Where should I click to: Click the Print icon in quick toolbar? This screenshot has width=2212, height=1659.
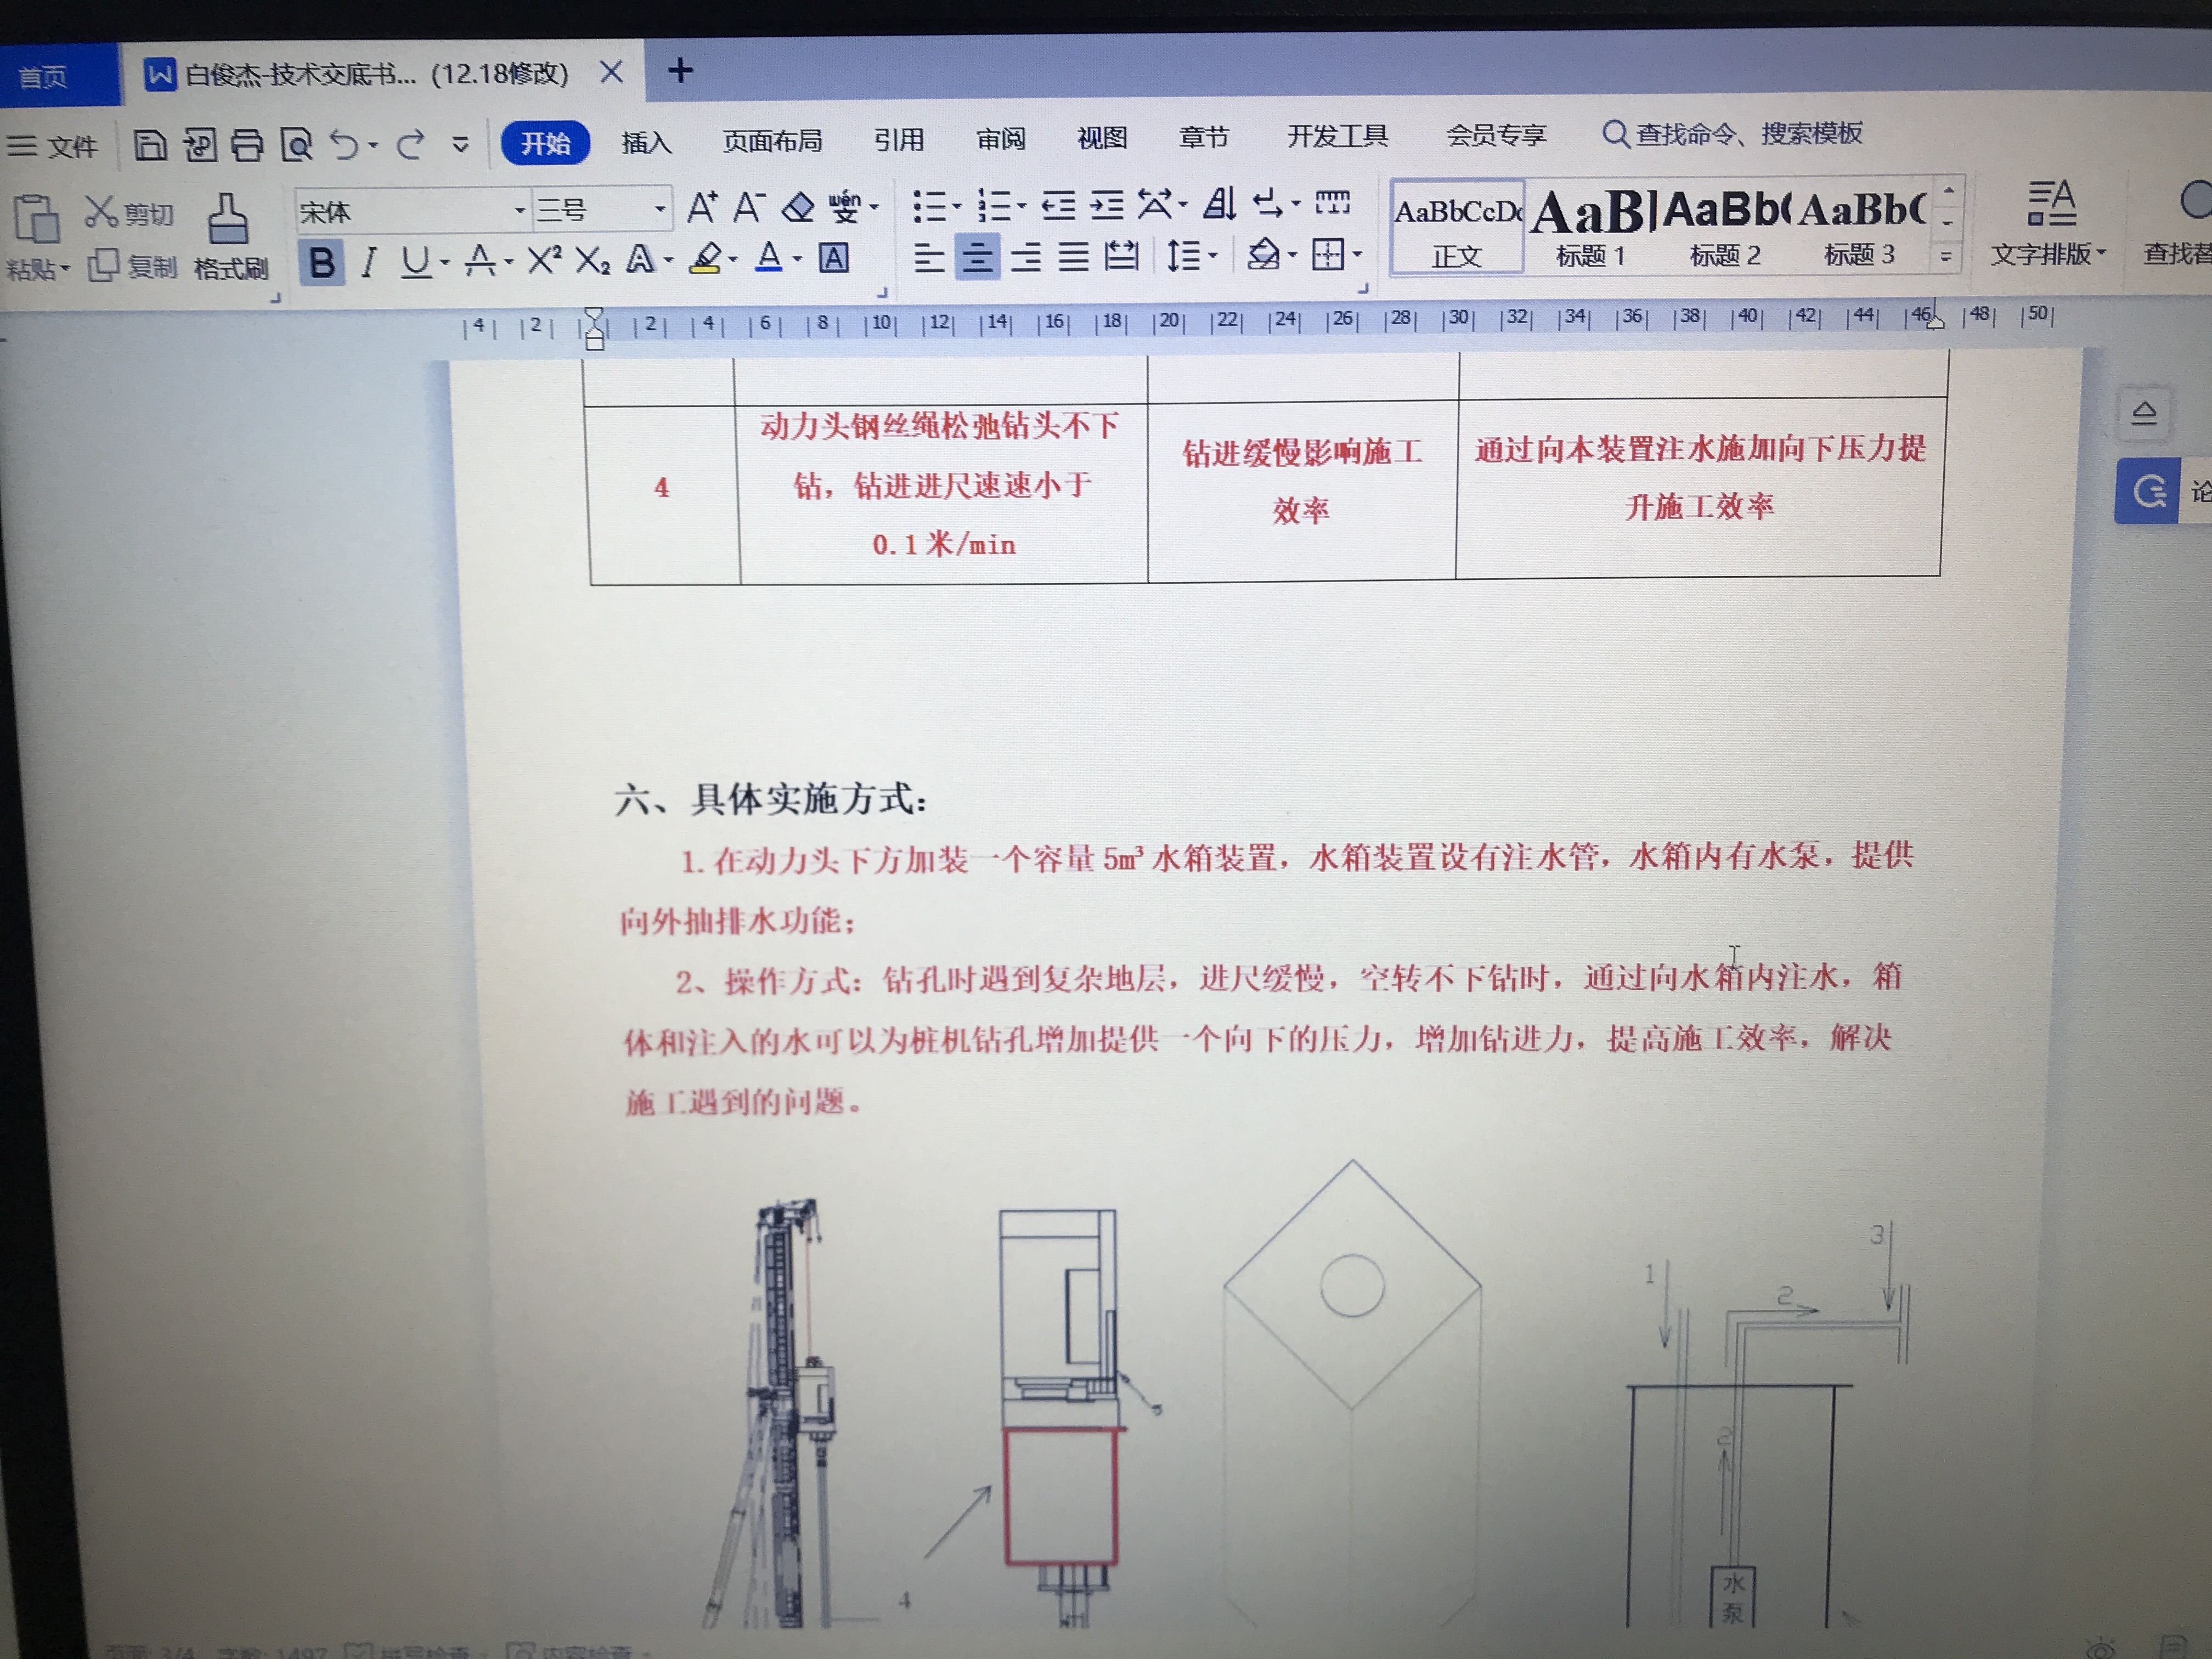[x=247, y=146]
